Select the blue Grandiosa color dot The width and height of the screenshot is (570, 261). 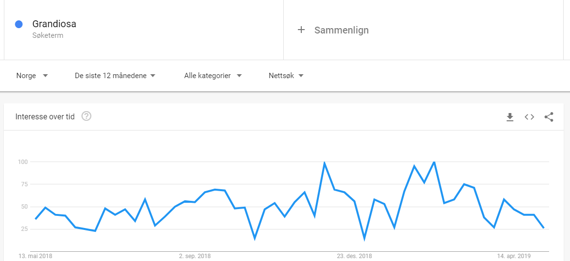coord(19,24)
